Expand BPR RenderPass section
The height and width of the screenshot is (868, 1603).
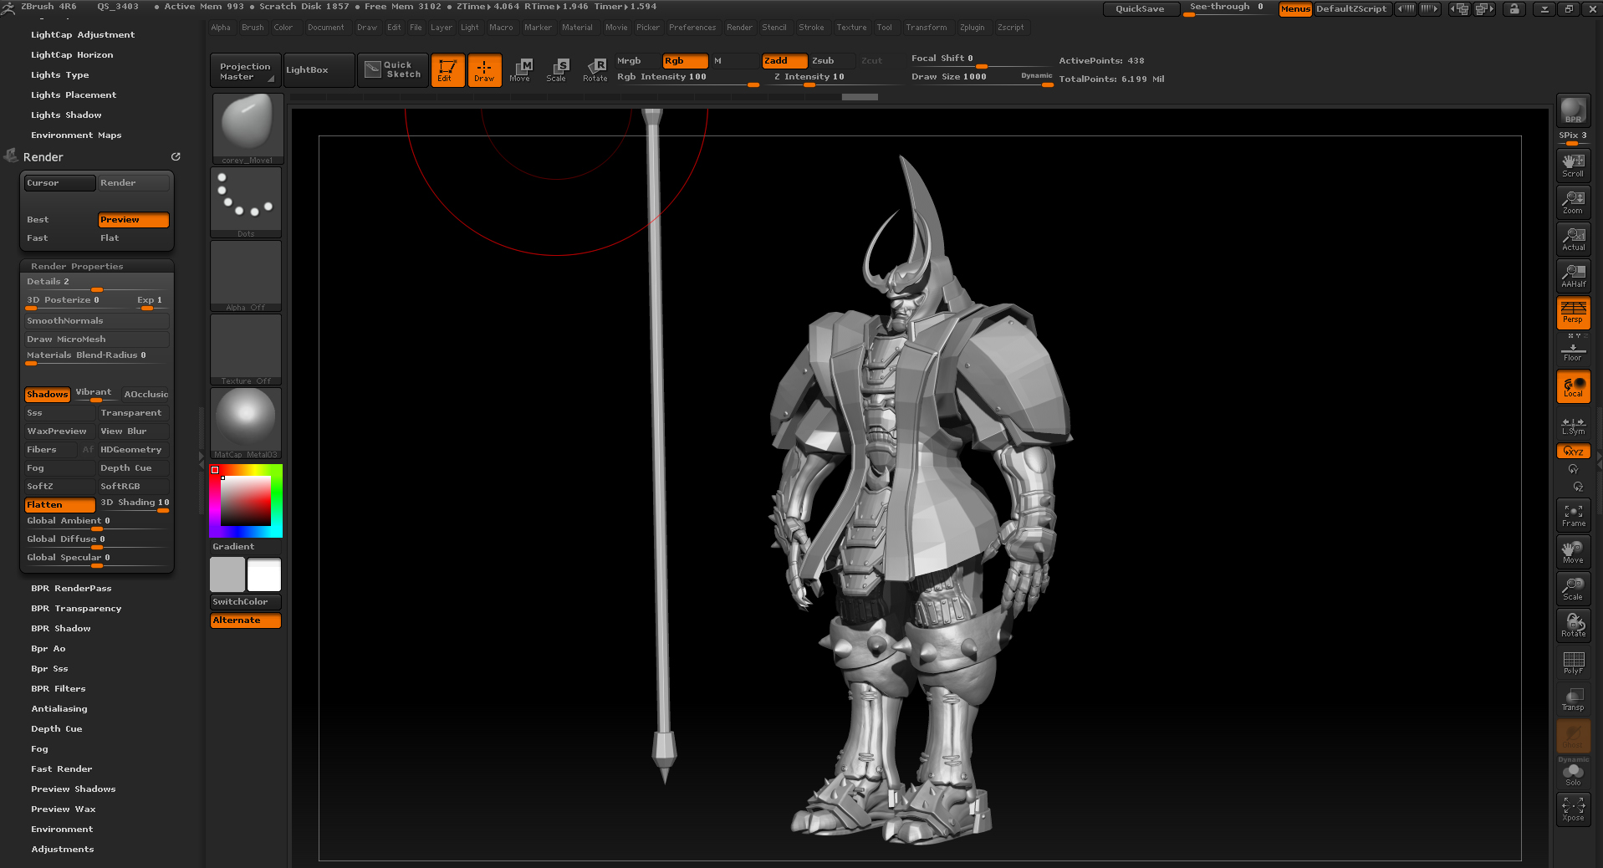pyautogui.click(x=71, y=589)
